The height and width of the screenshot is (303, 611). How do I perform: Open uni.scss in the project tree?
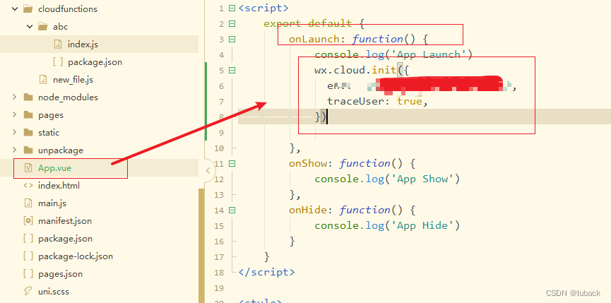pos(54,291)
